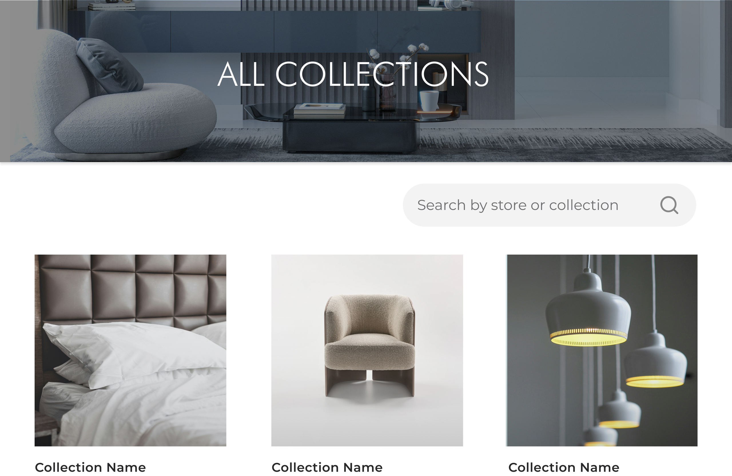732x476 pixels.
Task: Click the dark blue wall cabinet in banner
Action: (x=274, y=31)
